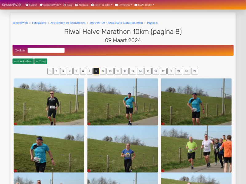The height and width of the screenshot is (184, 246).
Task: Open photo of runner in black shirt with sunglasses
Action: 49,102
